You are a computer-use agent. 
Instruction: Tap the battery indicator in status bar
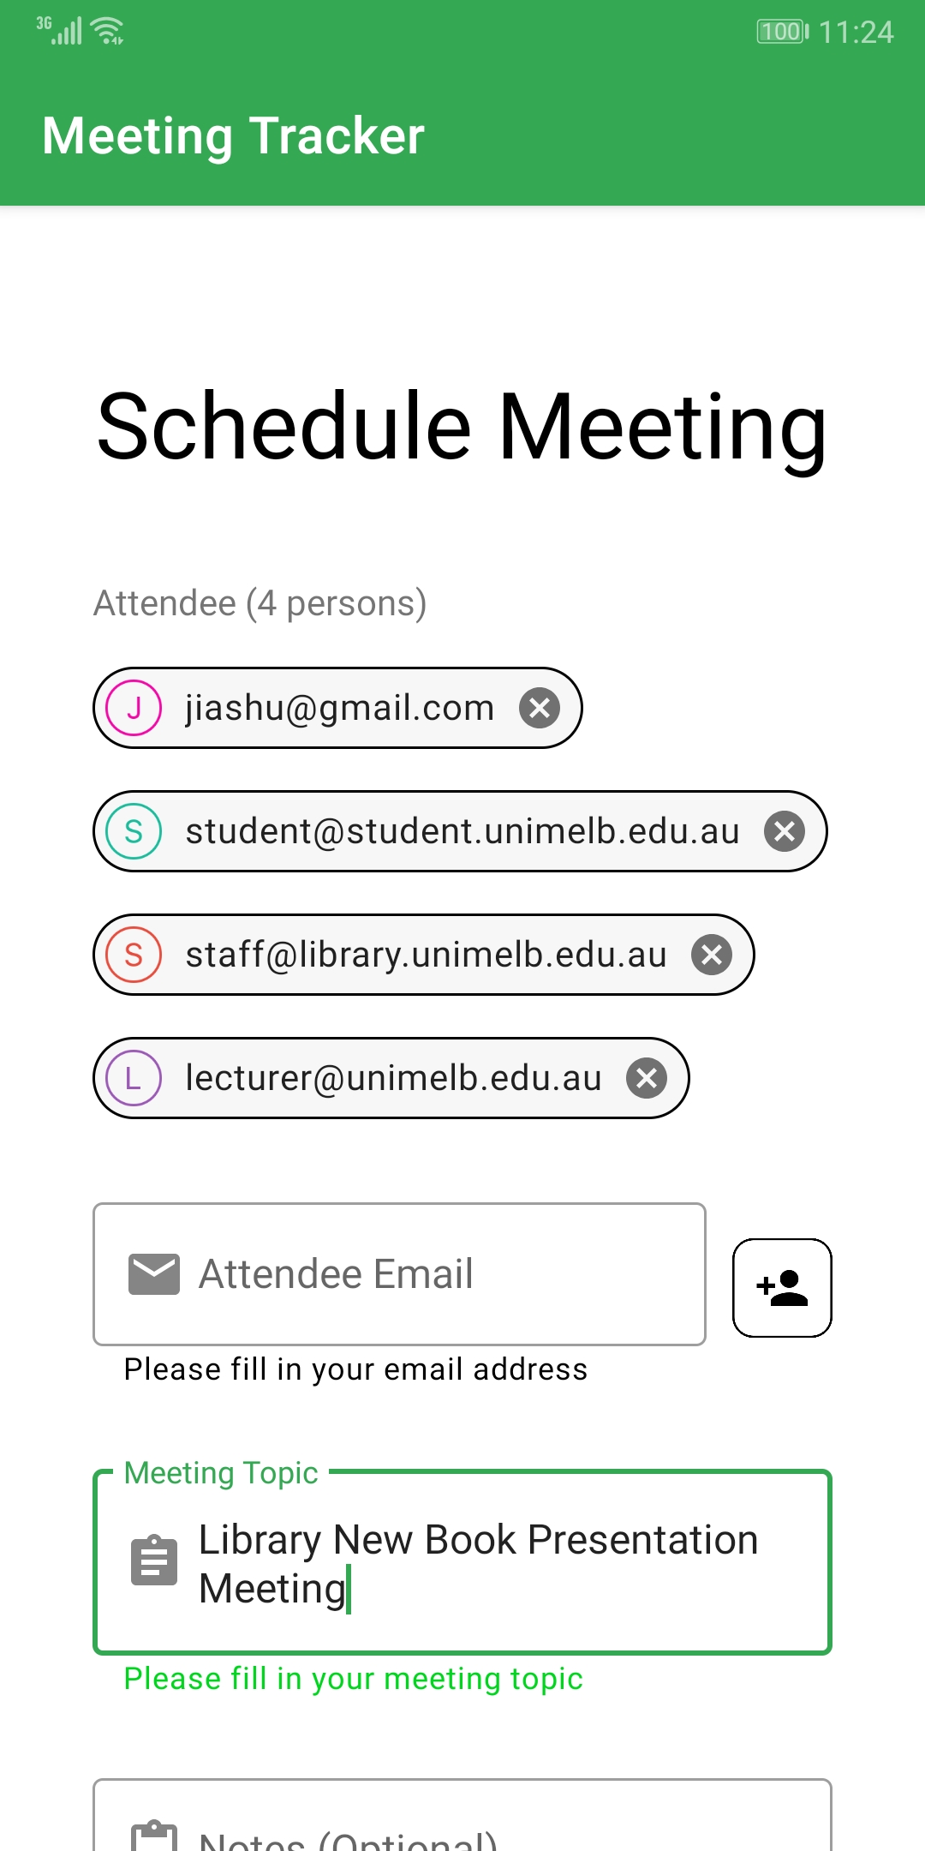(x=782, y=32)
